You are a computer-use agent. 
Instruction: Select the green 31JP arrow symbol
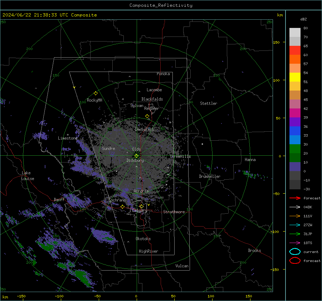[x=295, y=234]
